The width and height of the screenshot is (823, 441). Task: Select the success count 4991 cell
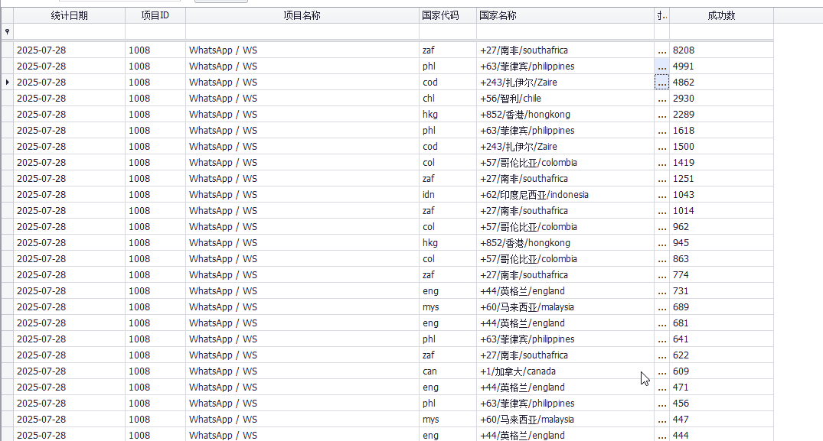tap(722, 66)
